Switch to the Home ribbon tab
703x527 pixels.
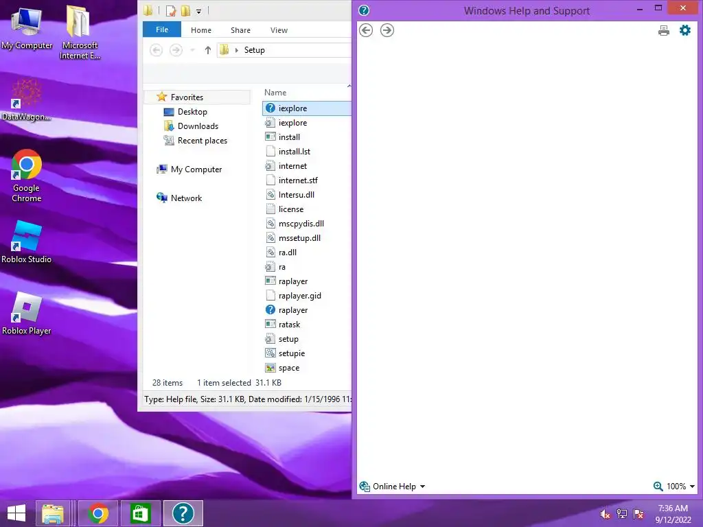pos(201,30)
